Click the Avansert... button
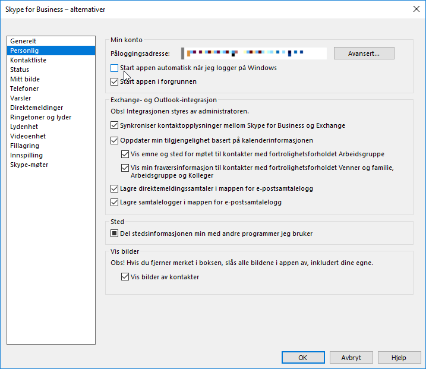 pyautogui.click(x=364, y=53)
